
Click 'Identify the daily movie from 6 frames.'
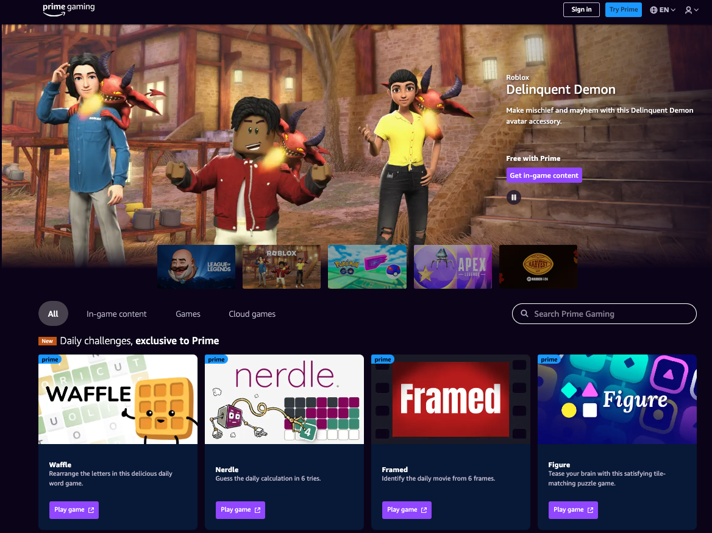[438, 479]
